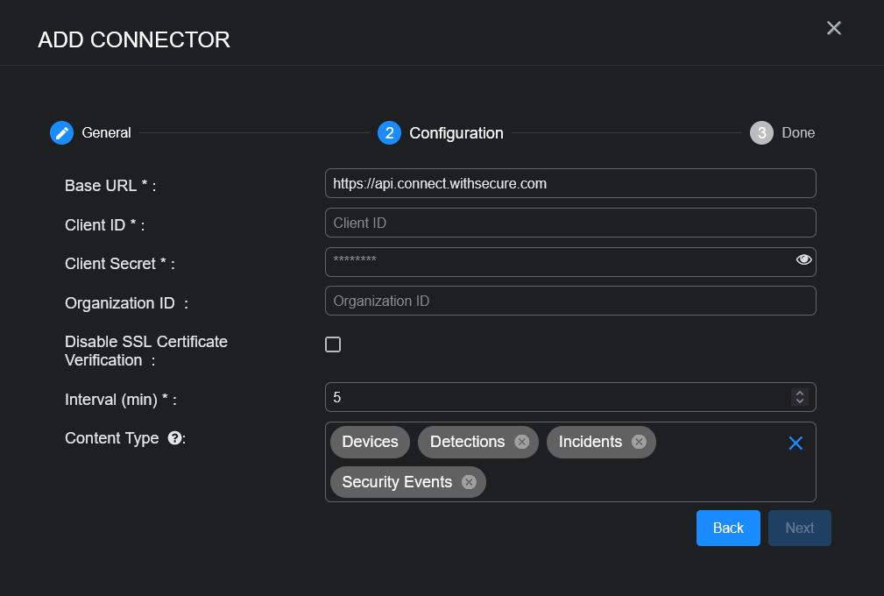Select the Done step number 3
The height and width of the screenshot is (596, 884).
coord(761,132)
